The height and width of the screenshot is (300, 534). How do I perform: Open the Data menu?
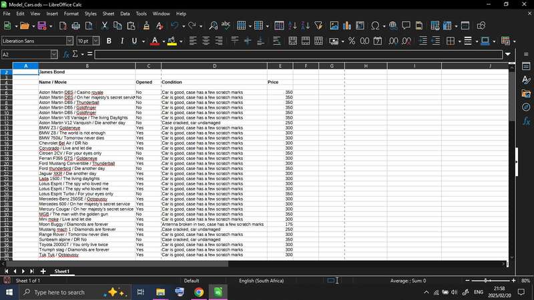tap(125, 13)
